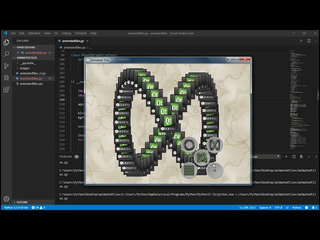The image size is (320, 240).
Task: Open notifications bell in status bar
Action: pos(314,207)
